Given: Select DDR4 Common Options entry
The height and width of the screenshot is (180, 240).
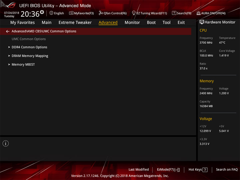Looking at the screenshot, I should [x=29, y=47].
